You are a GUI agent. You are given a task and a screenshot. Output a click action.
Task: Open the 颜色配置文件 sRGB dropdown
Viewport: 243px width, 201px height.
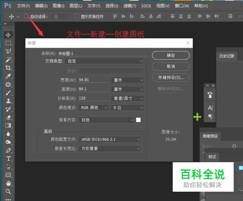[x=110, y=139]
